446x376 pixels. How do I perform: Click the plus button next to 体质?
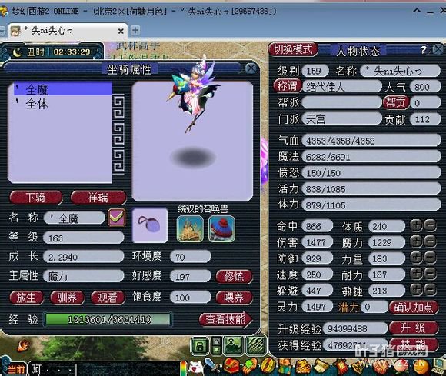point(416,226)
